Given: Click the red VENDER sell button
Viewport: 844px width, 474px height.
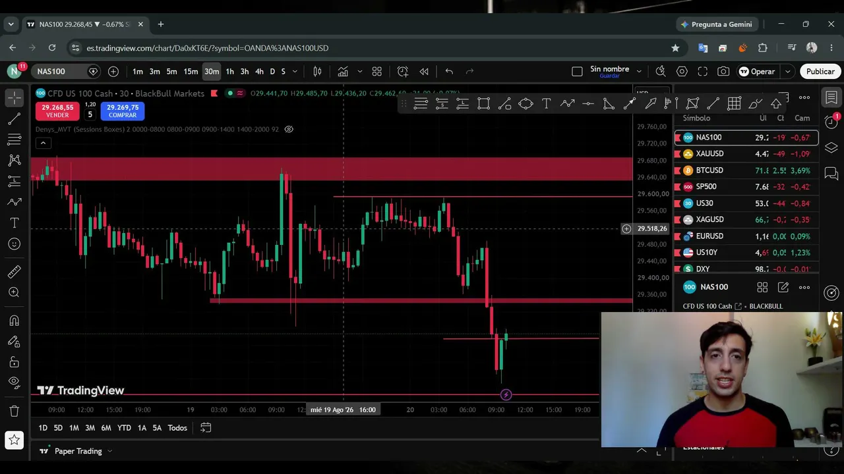Looking at the screenshot, I should pyautogui.click(x=57, y=111).
